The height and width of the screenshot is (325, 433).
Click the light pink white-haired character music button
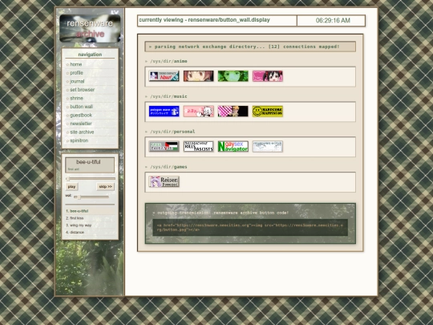(x=199, y=112)
